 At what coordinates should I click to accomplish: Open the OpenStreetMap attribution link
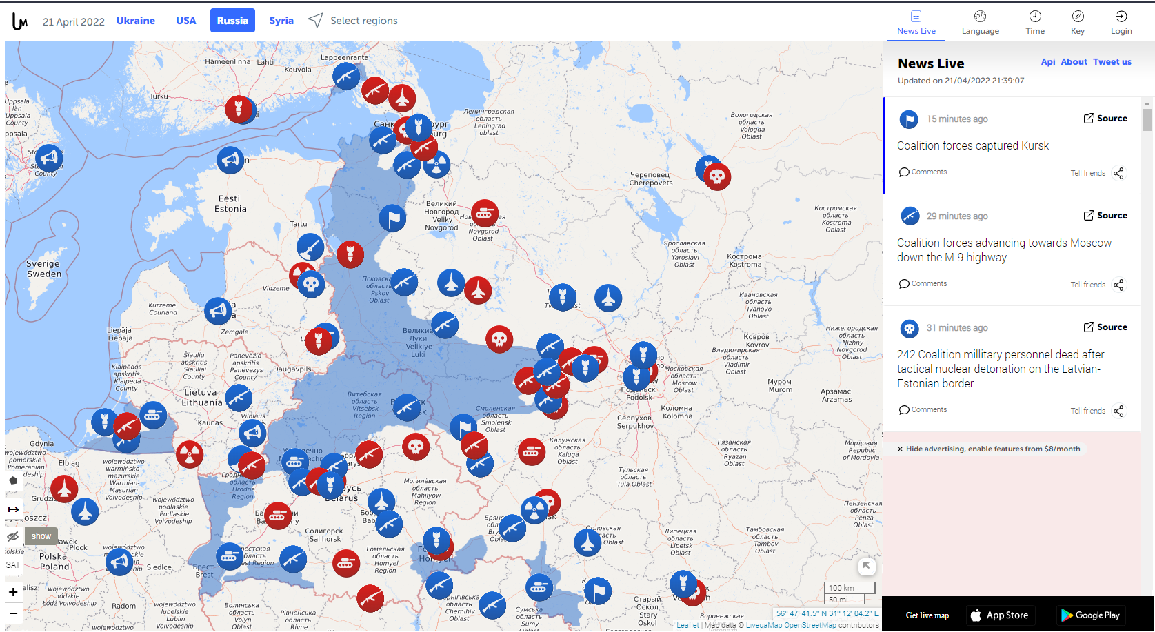pyautogui.click(x=810, y=625)
